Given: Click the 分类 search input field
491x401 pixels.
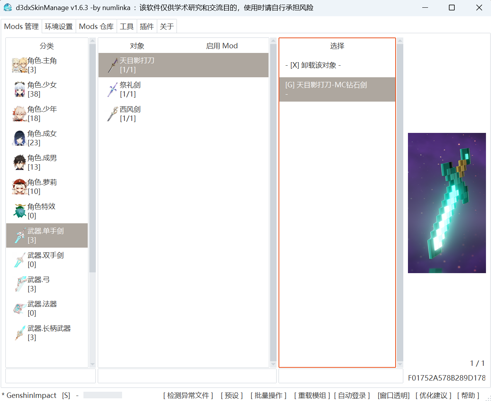Looking at the screenshot, I should point(51,376).
